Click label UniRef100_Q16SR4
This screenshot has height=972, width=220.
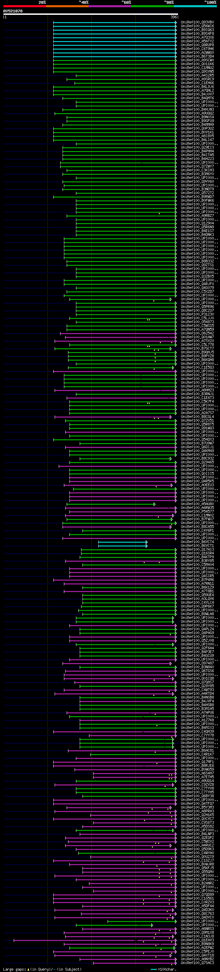pos(197,553)
